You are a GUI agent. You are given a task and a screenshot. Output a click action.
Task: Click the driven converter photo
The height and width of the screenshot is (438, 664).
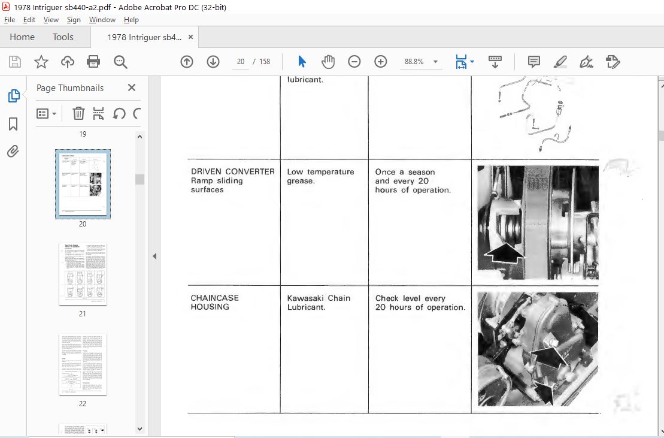538,223
